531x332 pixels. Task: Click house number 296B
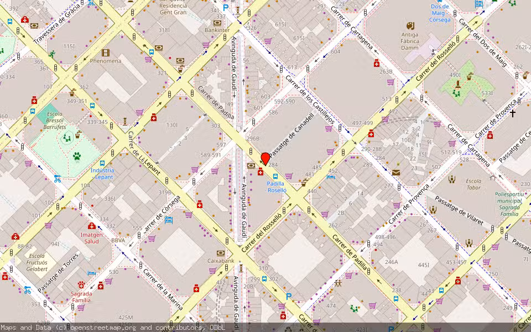click(x=253, y=138)
